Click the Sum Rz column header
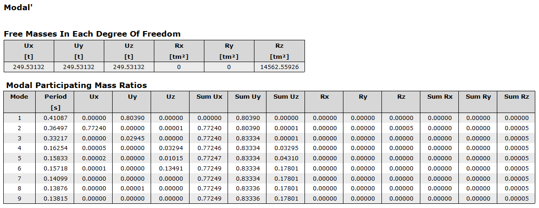This screenshot has width=539, height=208. [517, 97]
